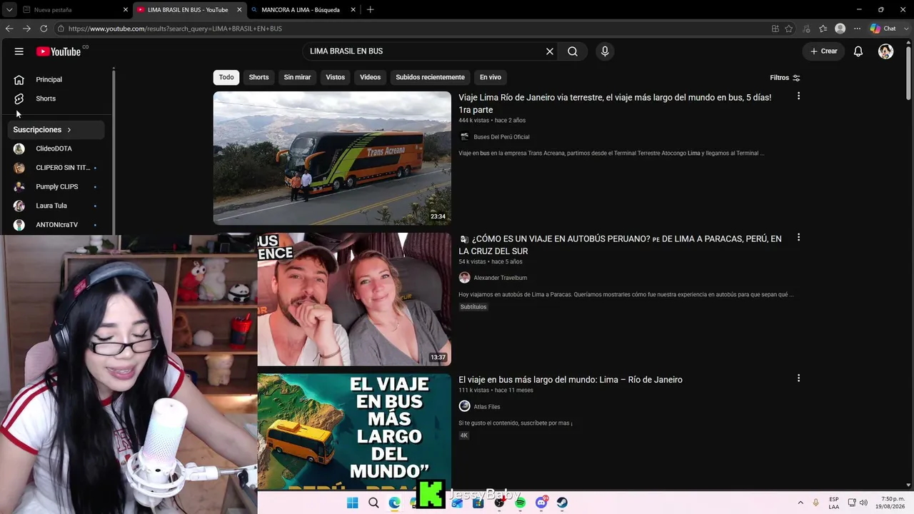This screenshot has height=514, width=914.
Task: Close the MANCORA A LIMA tab
Action: [x=353, y=10]
